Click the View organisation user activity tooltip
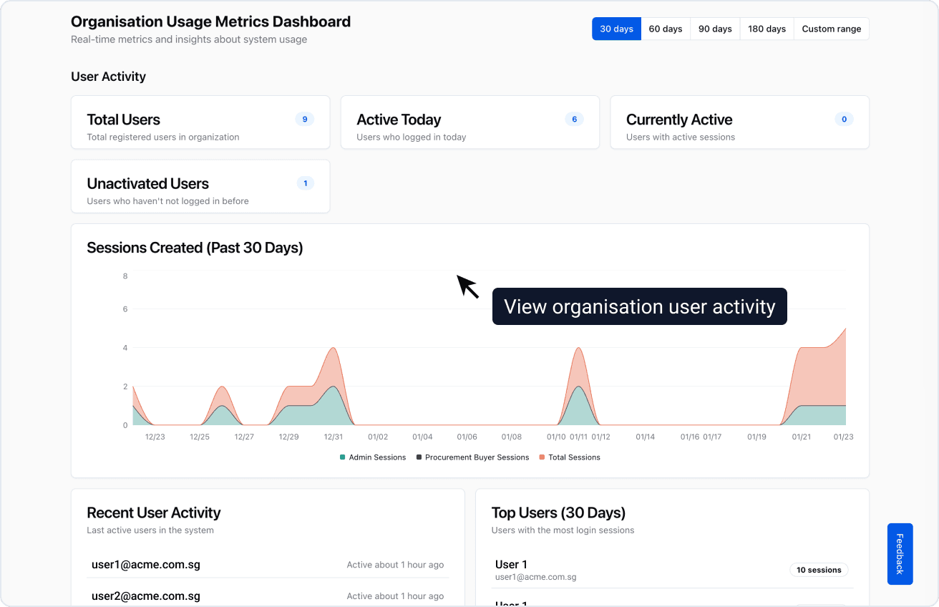 (x=639, y=306)
